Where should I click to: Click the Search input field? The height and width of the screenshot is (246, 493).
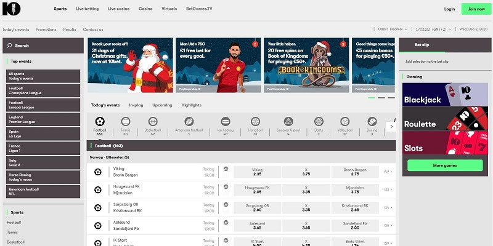click(x=43, y=46)
